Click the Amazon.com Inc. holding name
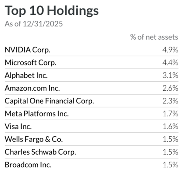This screenshot has height=175, width=182. tap(32, 89)
